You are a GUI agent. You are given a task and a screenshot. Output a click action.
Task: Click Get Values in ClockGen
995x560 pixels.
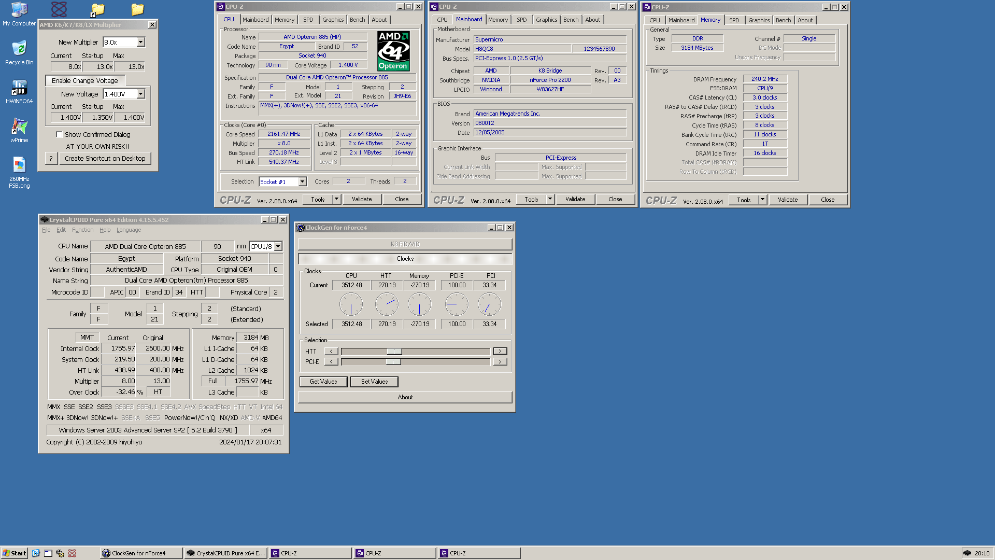[323, 382]
